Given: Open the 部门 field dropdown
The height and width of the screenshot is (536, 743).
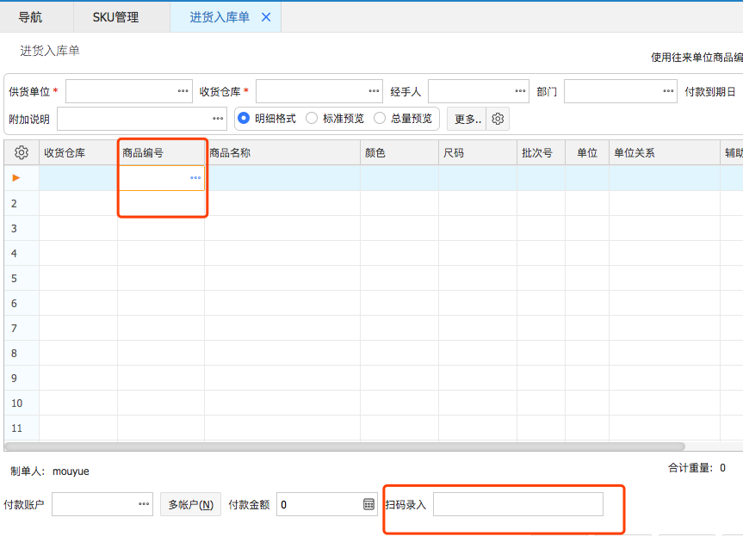Looking at the screenshot, I should click(x=666, y=90).
